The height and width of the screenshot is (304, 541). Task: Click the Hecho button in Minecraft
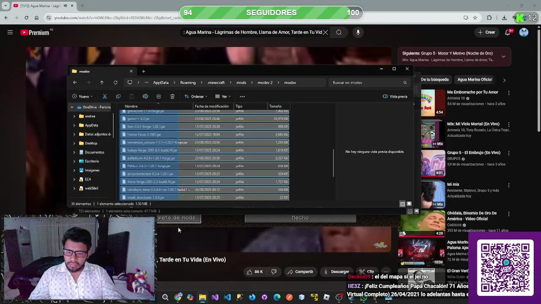[x=300, y=218]
